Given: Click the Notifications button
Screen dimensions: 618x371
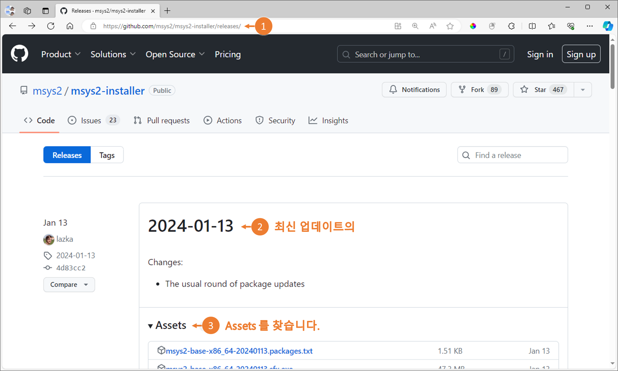Looking at the screenshot, I should click(414, 90).
